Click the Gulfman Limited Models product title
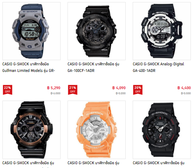The width and height of the screenshot is (195, 168). coord(29,67)
